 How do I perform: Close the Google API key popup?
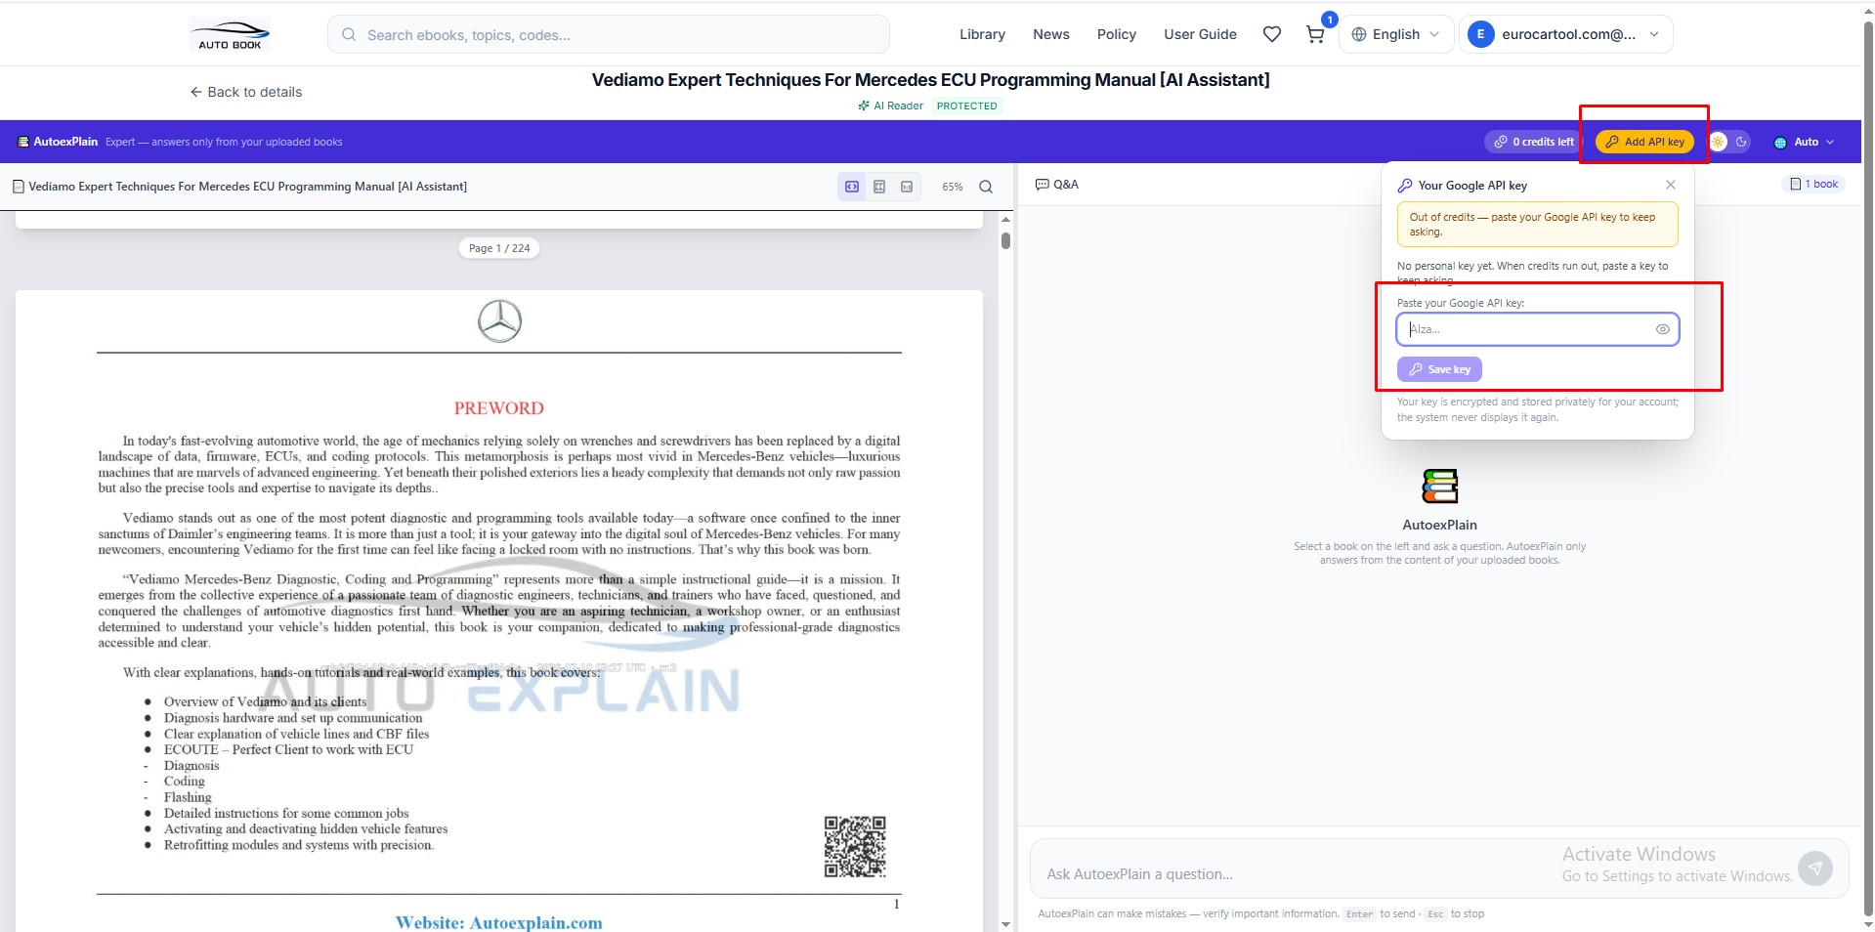coord(1671,185)
